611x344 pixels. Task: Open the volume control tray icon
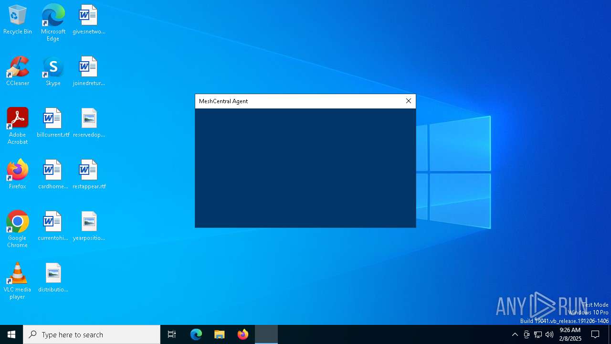tap(549, 334)
